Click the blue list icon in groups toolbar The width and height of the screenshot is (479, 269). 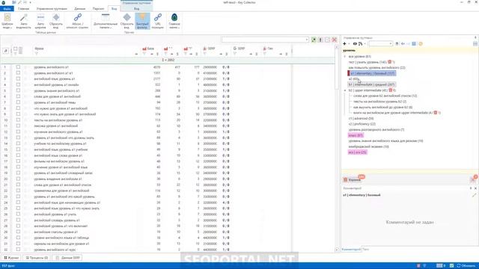414,43
